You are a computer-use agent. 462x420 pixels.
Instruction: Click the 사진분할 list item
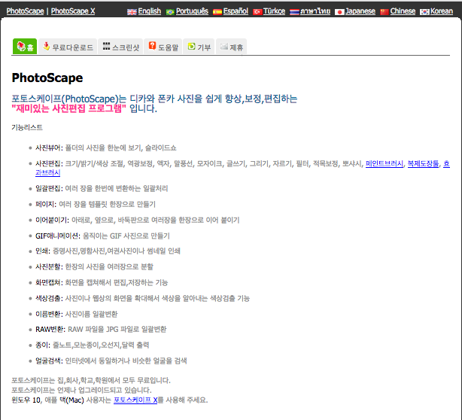(x=94, y=266)
